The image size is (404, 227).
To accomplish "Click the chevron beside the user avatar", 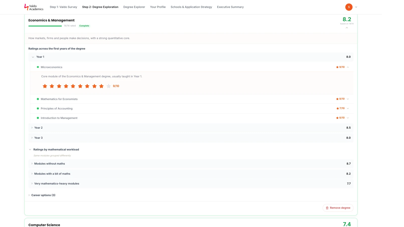I will click(x=356, y=7).
